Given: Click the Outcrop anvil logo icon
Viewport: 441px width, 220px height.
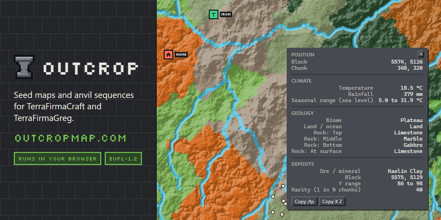Looking at the screenshot, I should point(24,67).
